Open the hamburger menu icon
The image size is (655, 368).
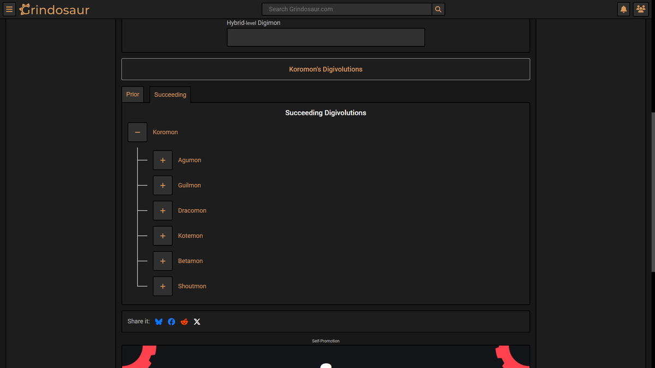point(9,9)
